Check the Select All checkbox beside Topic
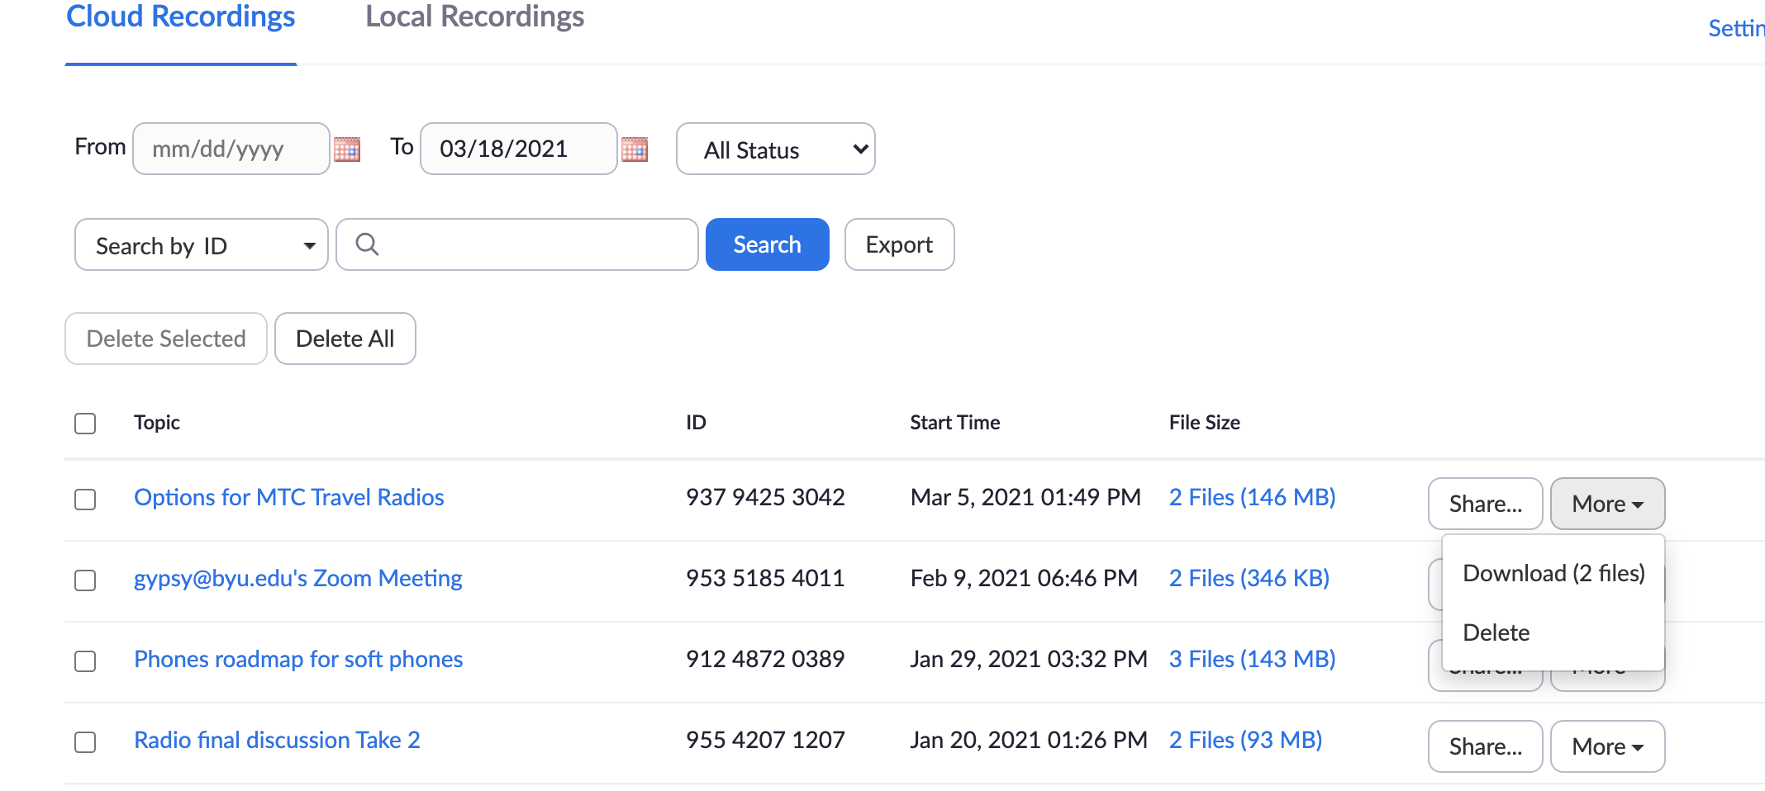This screenshot has width=1765, height=791. (x=85, y=424)
